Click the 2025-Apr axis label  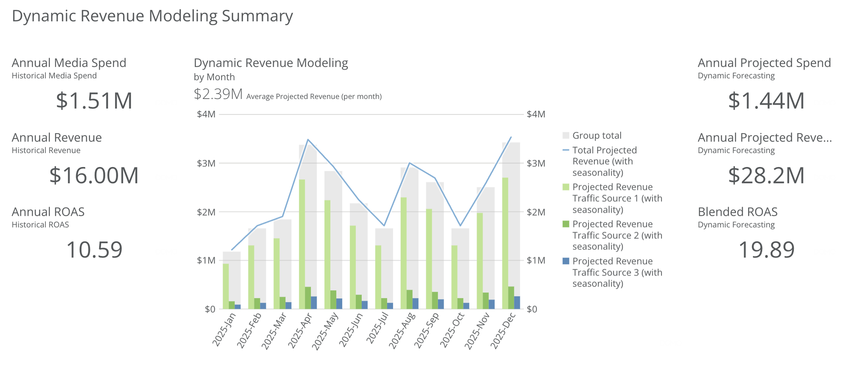(x=300, y=330)
